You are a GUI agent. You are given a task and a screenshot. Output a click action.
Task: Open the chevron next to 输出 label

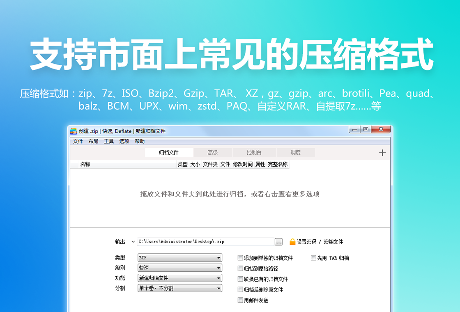coord(133,242)
